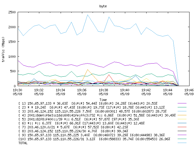Image resolution: width=195 pixels, height=146 pixels.
Task: Click the red line sample for legend row 7
Action: [x=182, y=127]
